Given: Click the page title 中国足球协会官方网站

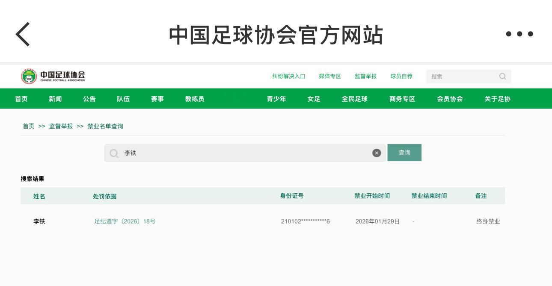Looking at the screenshot, I should [276, 35].
